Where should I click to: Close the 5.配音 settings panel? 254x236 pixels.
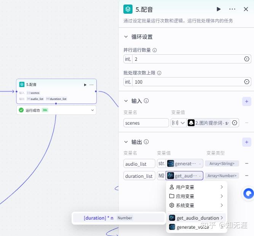pos(246,9)
